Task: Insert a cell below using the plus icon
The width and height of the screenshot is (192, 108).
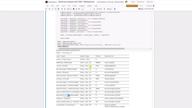Action: [x=49, y=9]
